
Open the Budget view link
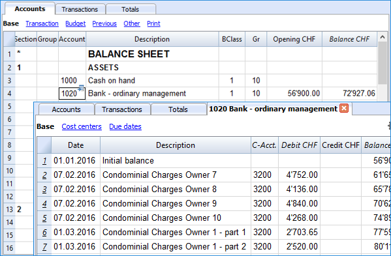(75, 23)
